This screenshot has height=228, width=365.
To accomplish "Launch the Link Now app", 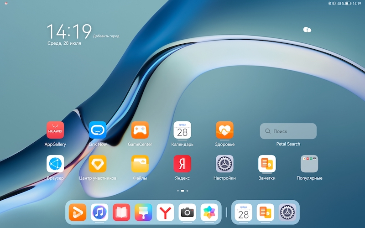I will click(x=98, y=130).
